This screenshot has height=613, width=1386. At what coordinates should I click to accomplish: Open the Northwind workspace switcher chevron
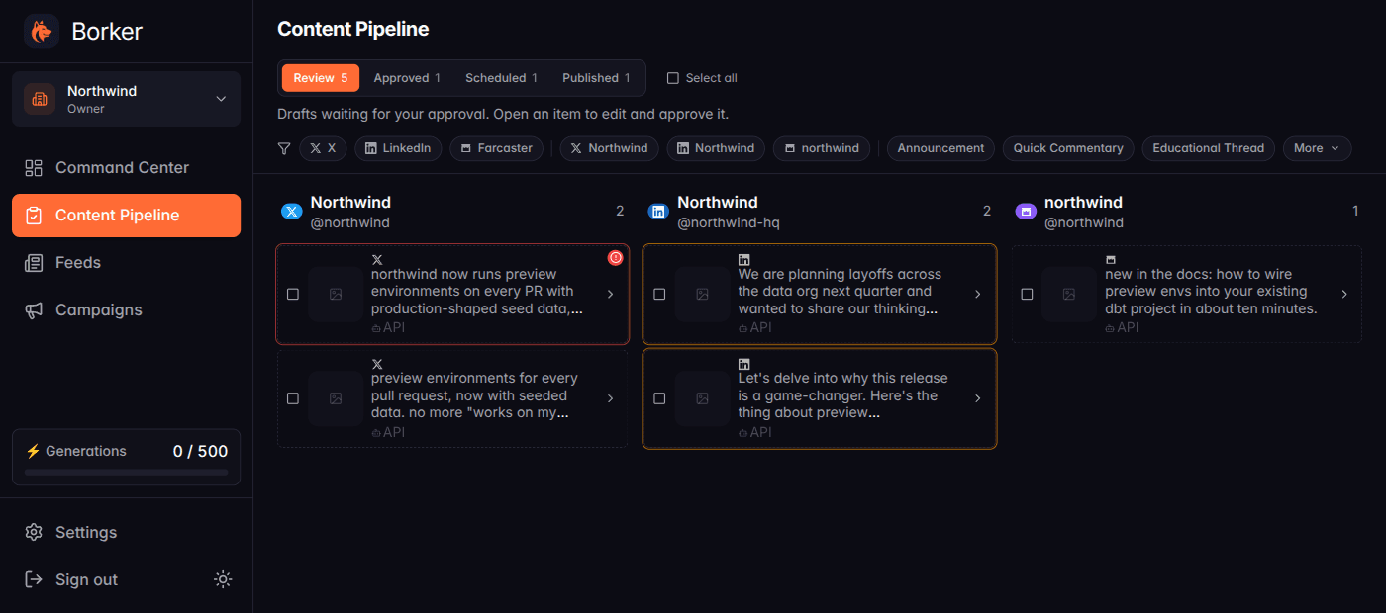point(221,99)
